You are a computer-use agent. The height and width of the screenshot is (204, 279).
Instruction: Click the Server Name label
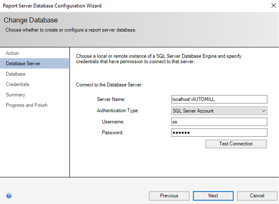point(111,99)
